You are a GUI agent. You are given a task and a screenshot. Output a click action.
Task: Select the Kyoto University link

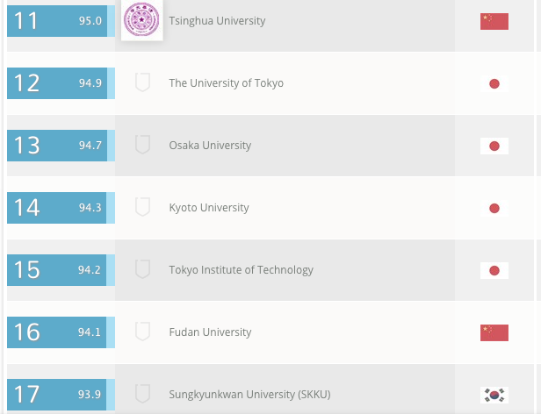pyautogui.click(x=209, y=208)
